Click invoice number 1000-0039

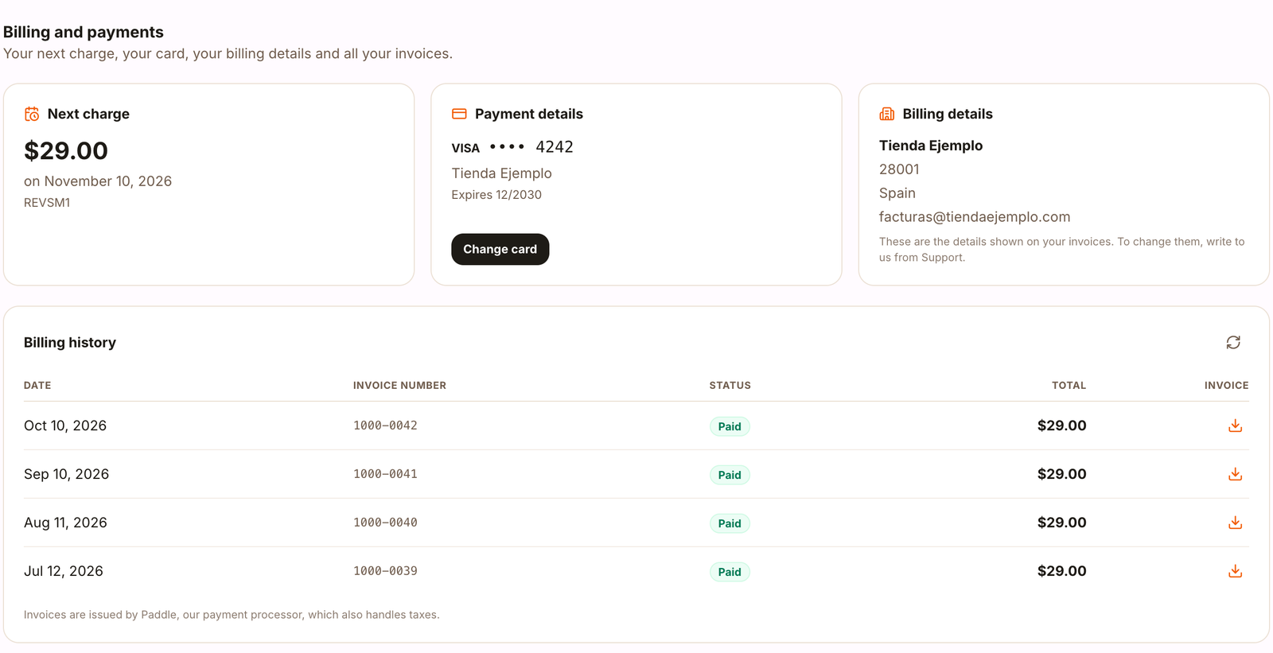click(385, 571)
